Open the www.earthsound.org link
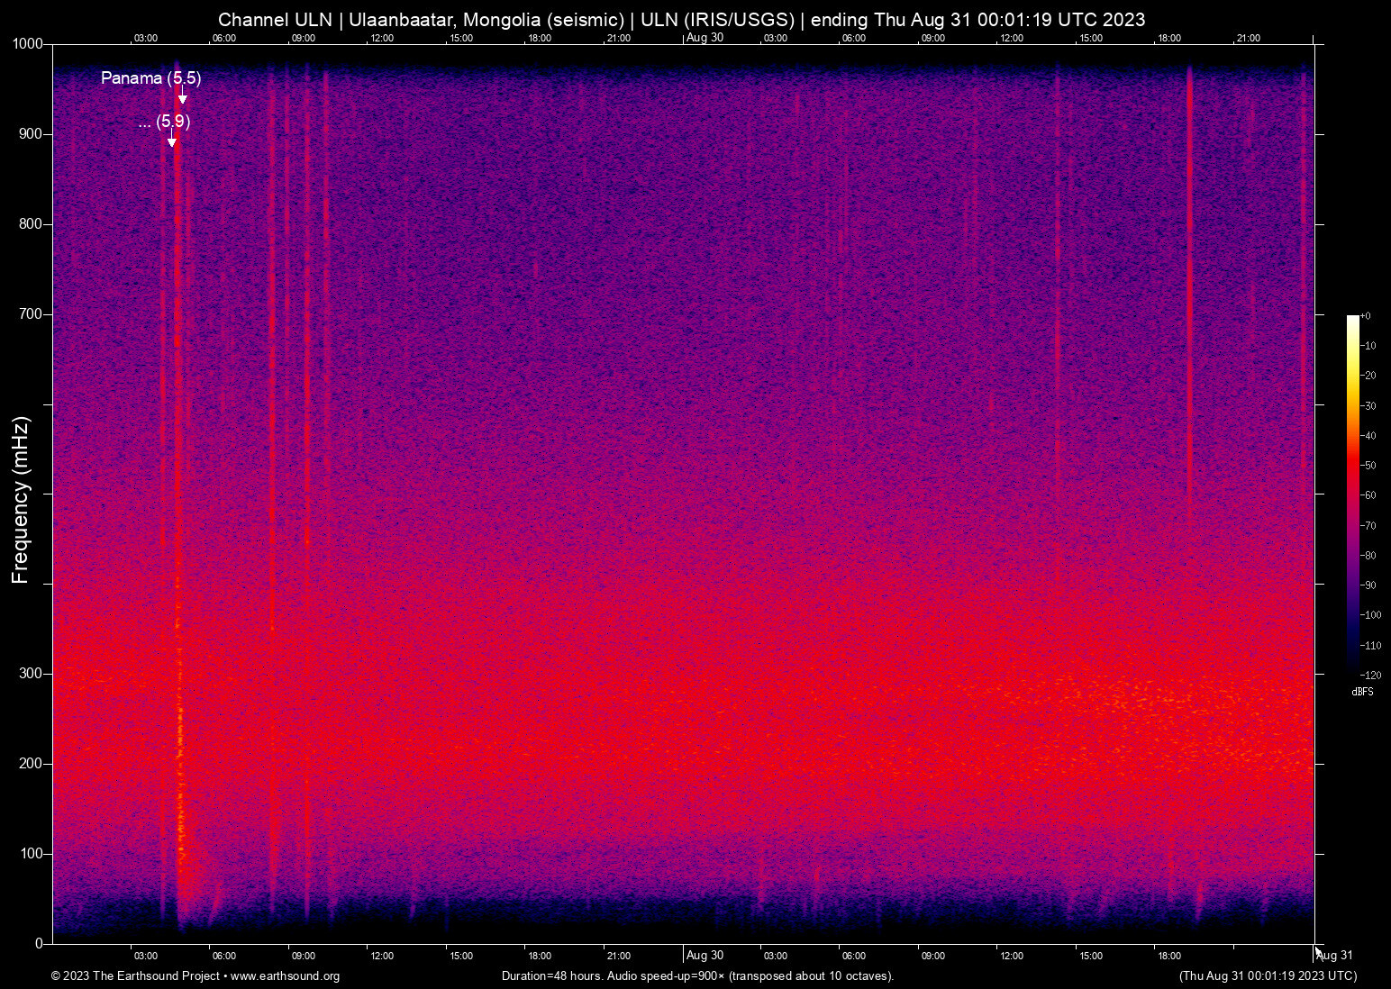The width and height of the screenshot is (1391, 989). [287, 976]
